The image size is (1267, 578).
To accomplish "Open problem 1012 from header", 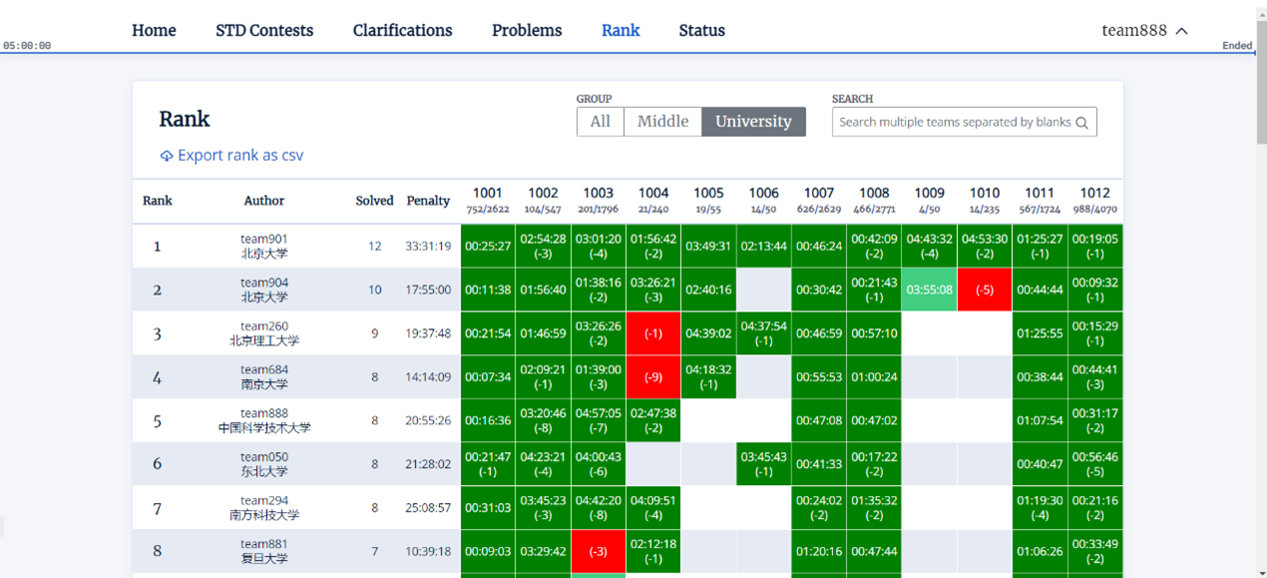I will (x=1094, y=200).
